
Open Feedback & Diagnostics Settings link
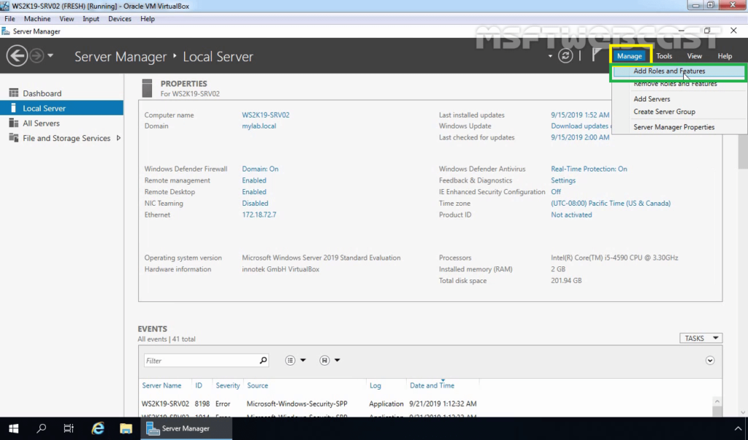coord(563,180)
